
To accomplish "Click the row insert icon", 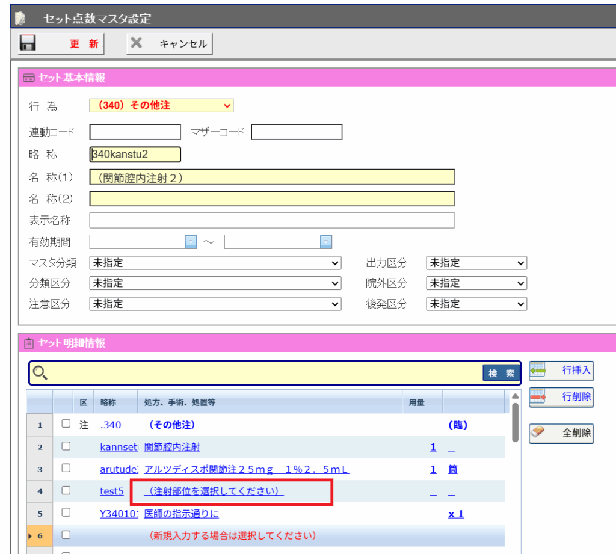I will [x=537, y=371].
